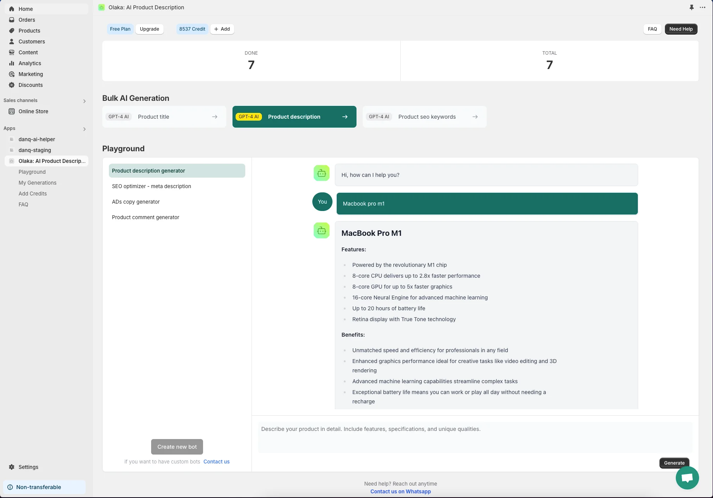Viewport: 713px width, 498px height.
Task: Focus the product description text field
Action: tap(475, 437)
